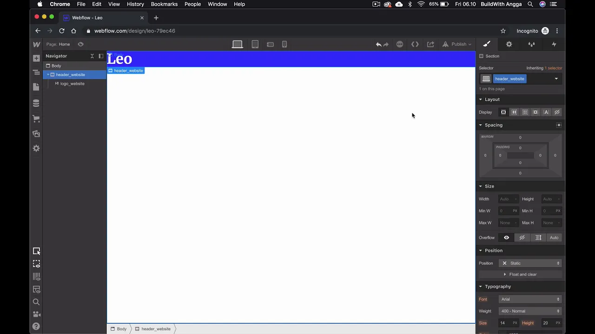This screenshot has height=334, width=595.
Task: Select the Tablet breakpoint view
Action: click(x=255, y=45)
